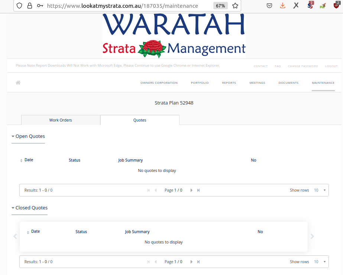Open the uBlock shield extension icon
Viewport: 343px width, 275px height.
[336, 5]
